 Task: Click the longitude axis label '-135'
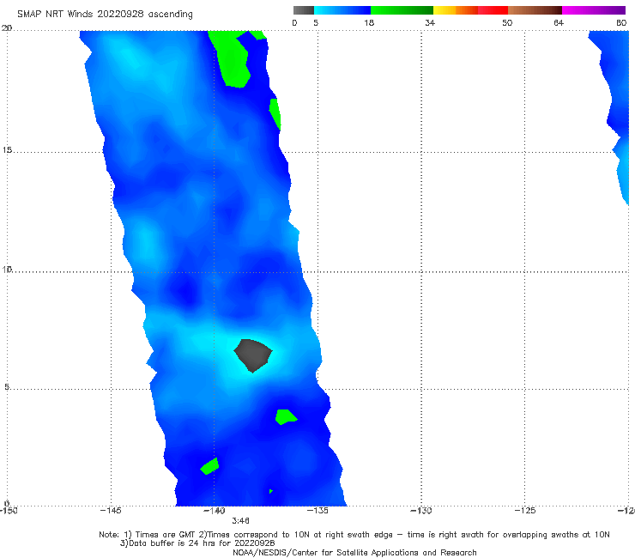(317, 511)
